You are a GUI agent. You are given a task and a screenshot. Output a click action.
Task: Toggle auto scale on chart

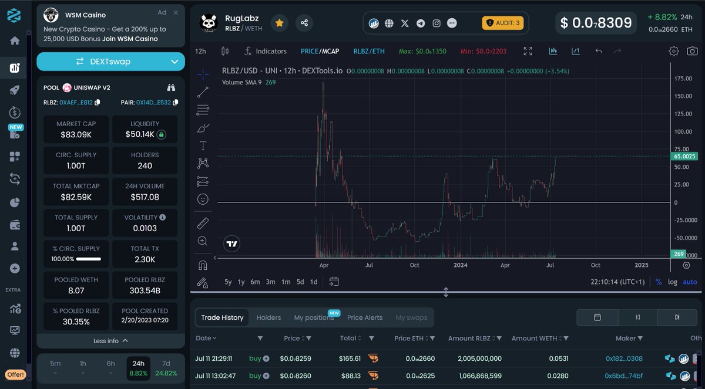690,282
